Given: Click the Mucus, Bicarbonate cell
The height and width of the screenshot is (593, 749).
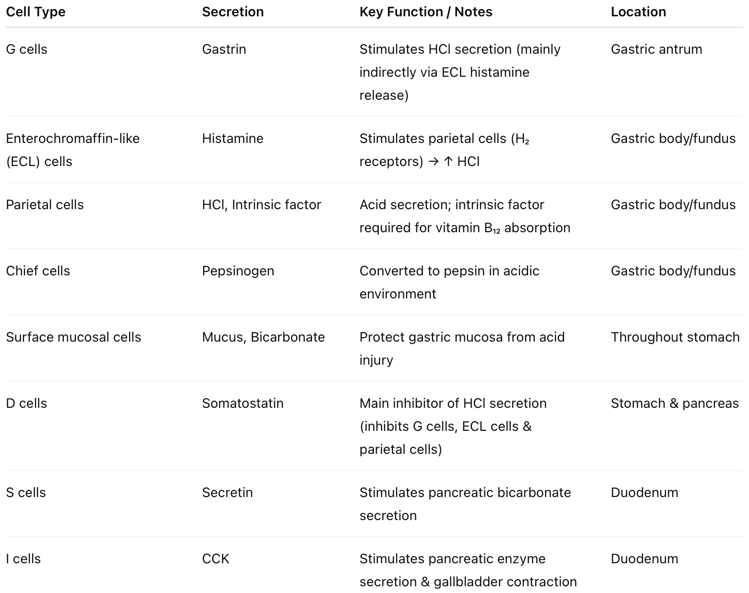Looking at the screenshot, I should pos(264,337).
